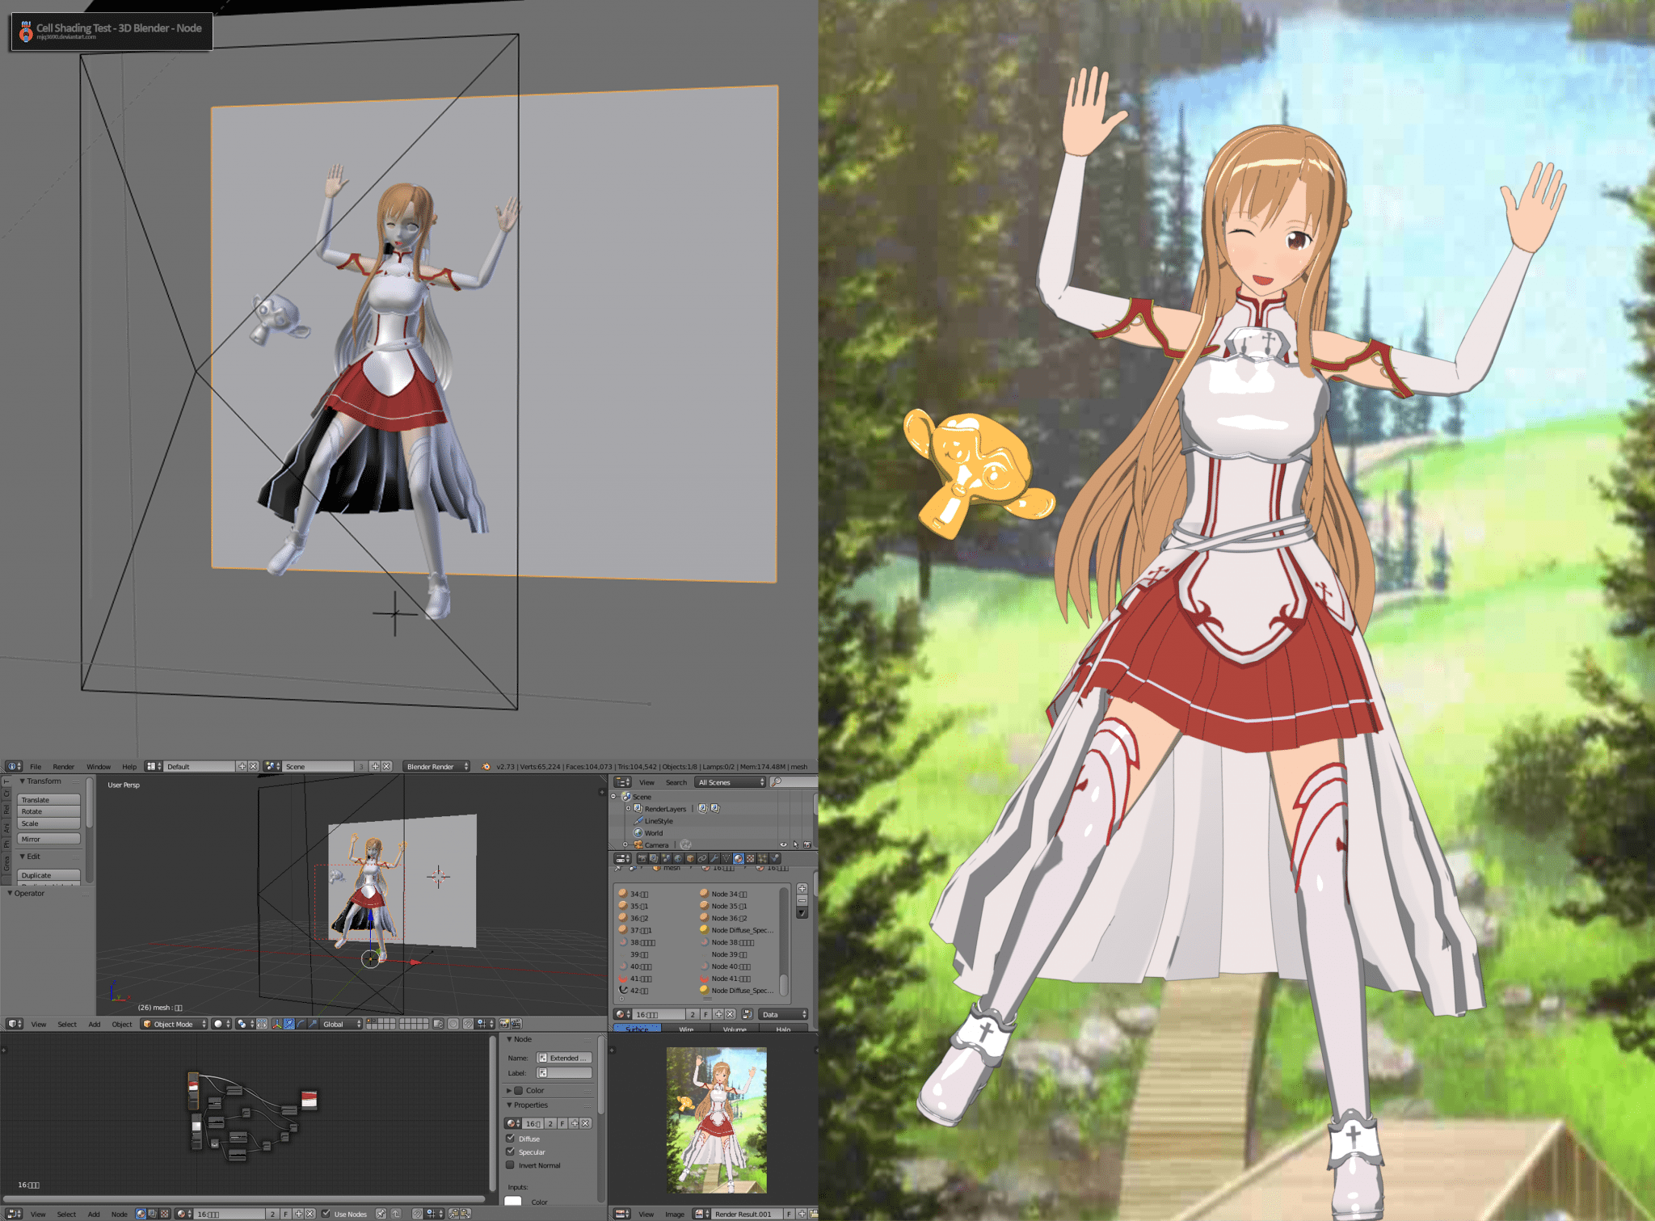The height and width of the screenshot is (1221, 1655).
Task: Select the shader nodes icon in node editor header
Action: [x=141, y=1214]
